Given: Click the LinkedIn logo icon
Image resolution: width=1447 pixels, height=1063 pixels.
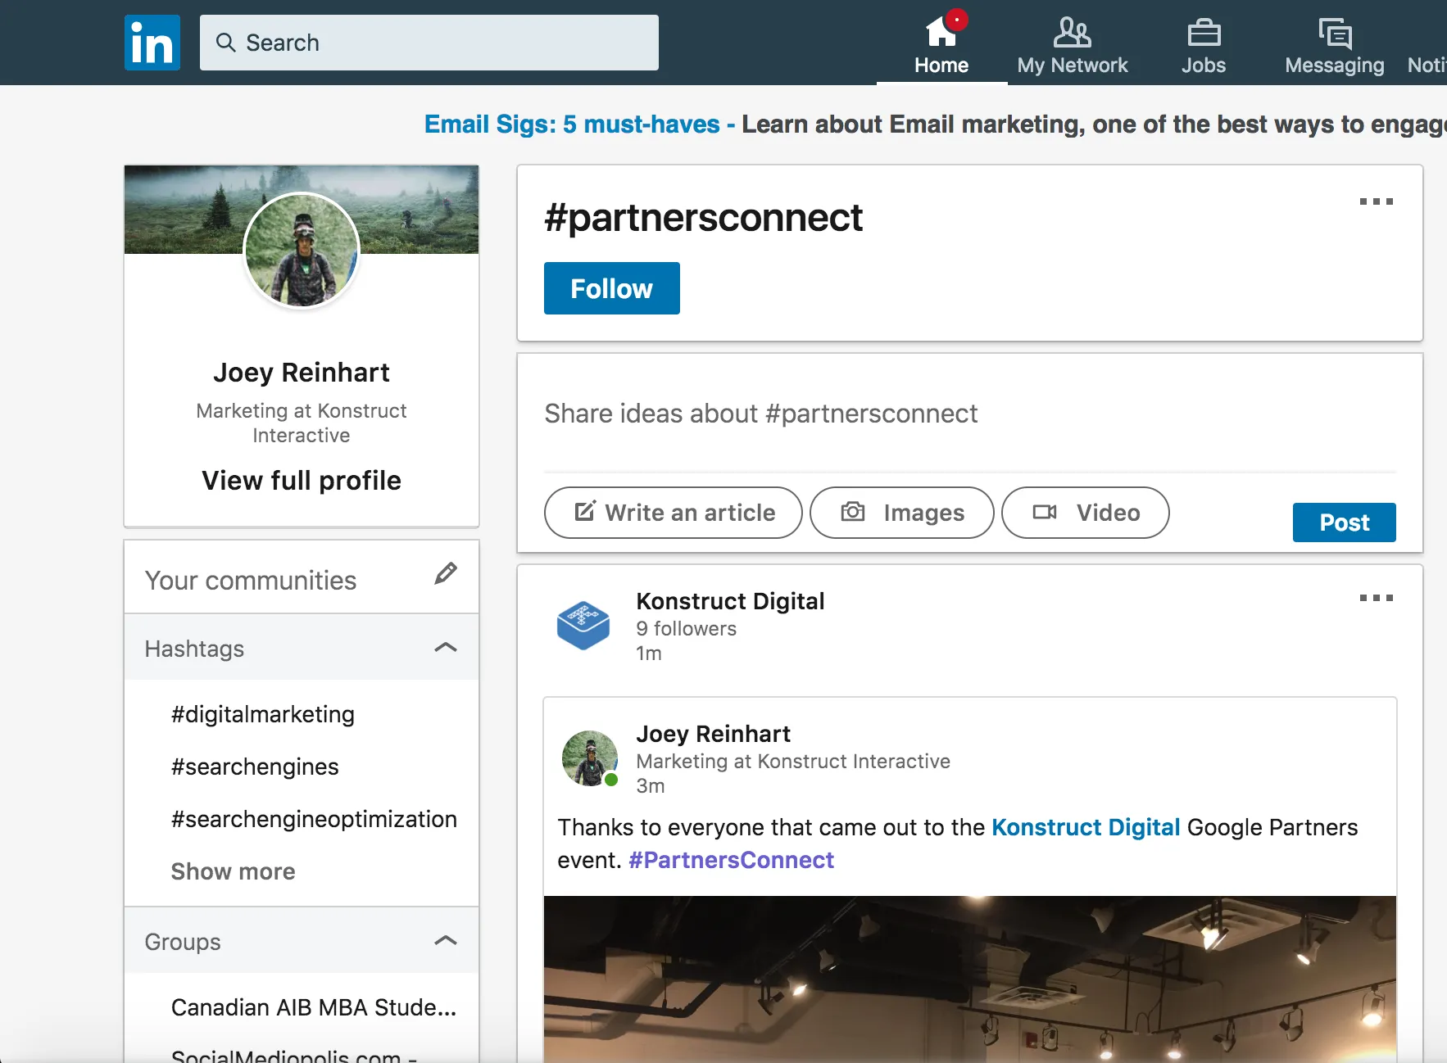Looking at the screenshot, I should tap(152, 43).
